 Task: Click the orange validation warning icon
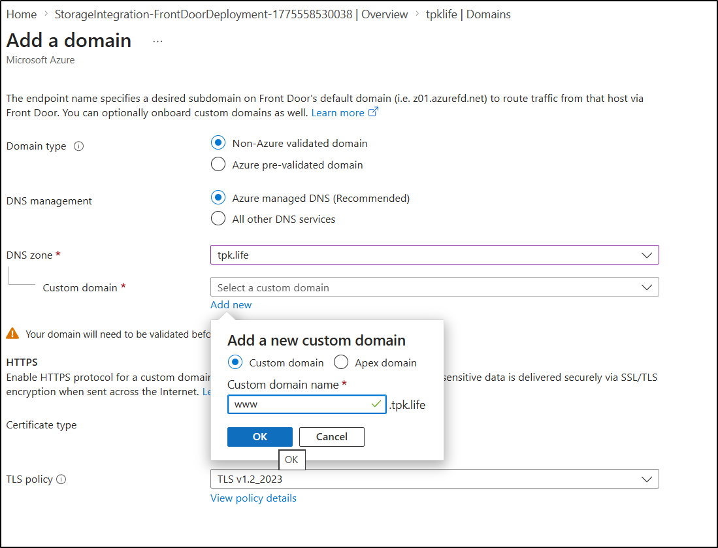tap(12, 334)
